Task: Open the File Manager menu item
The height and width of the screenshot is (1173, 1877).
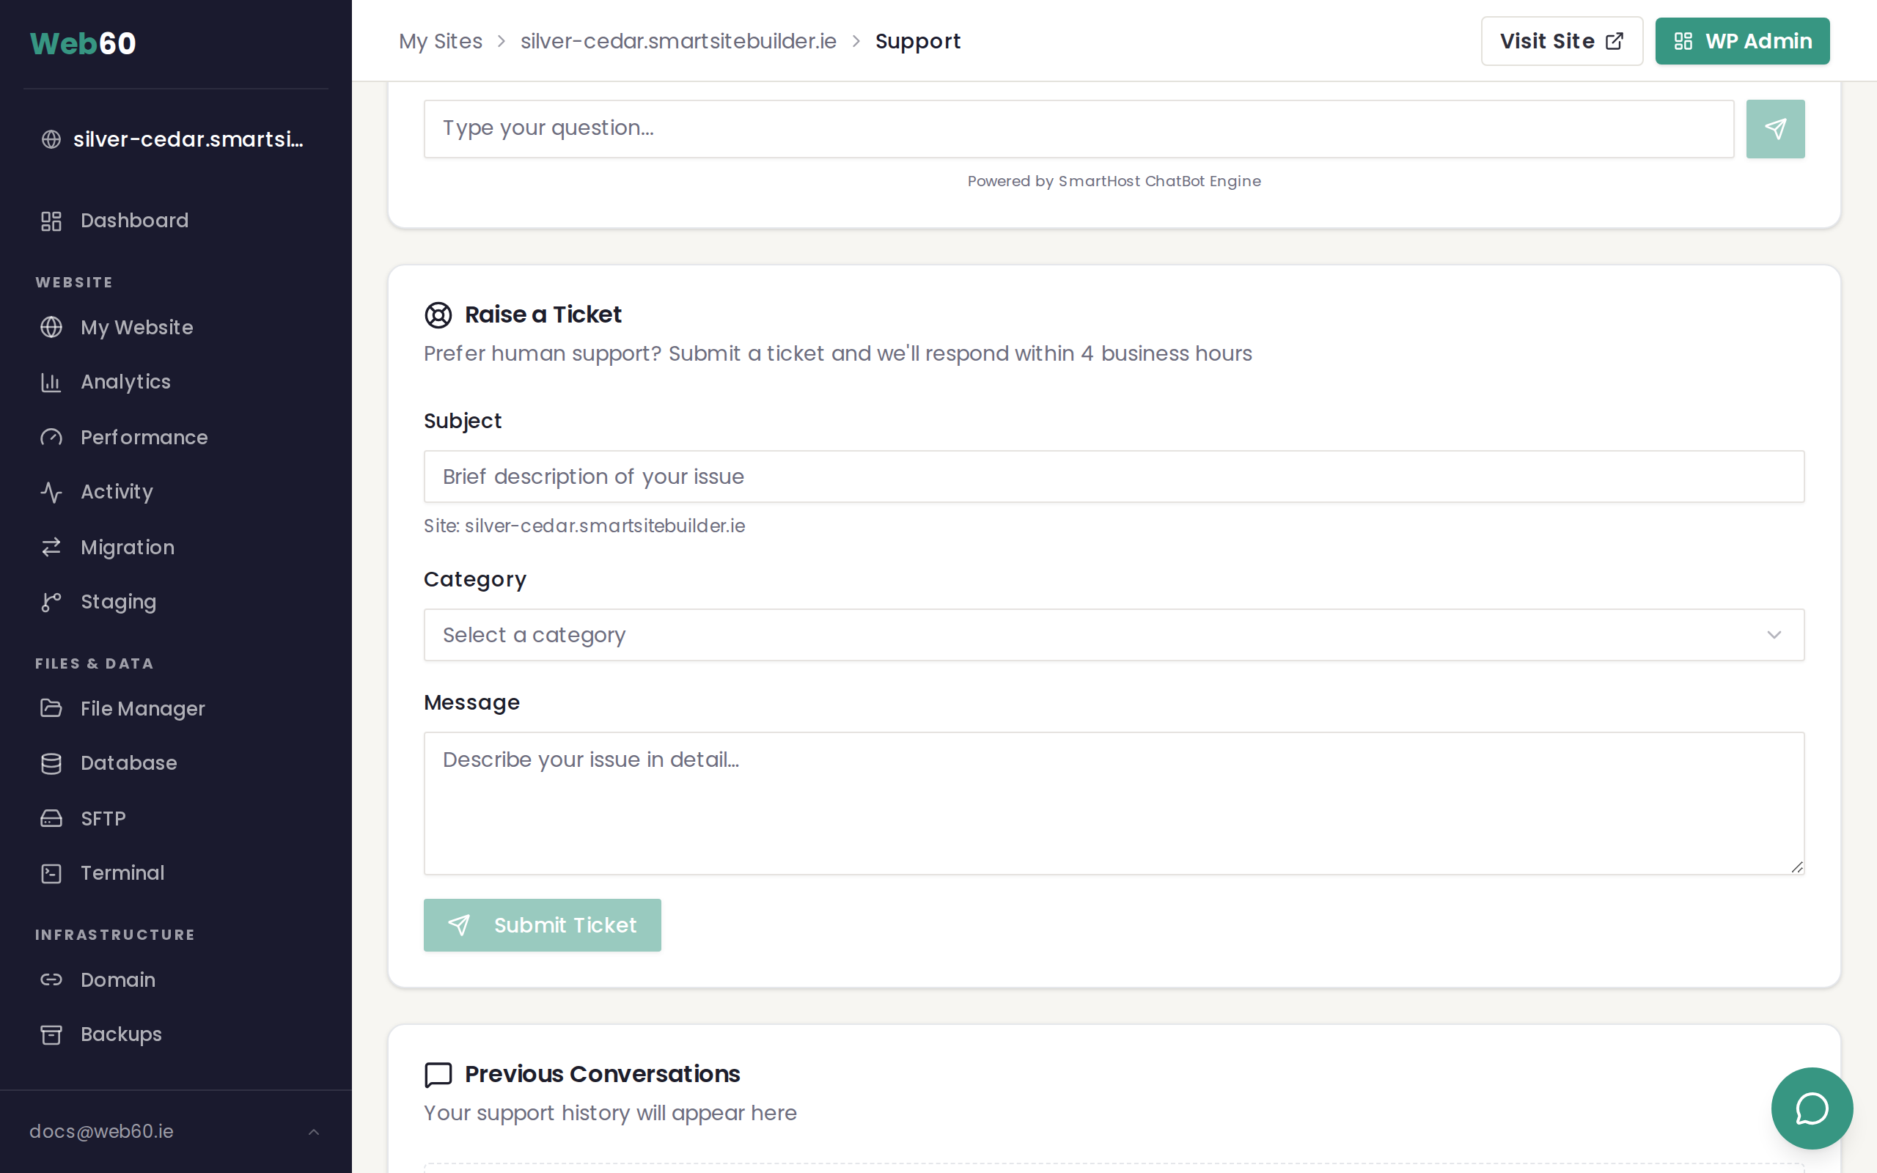Action: coord(143,709)
